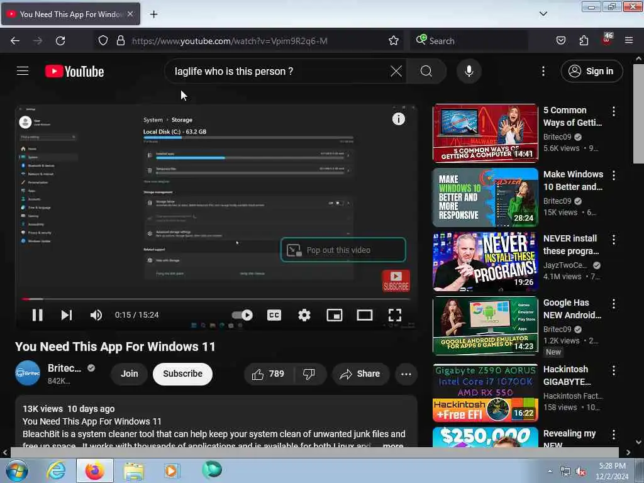The height and width of the screenshot is (483, 644).
Task: Open YouTube settings three-dot menu
Action: [x=543, y=72]
